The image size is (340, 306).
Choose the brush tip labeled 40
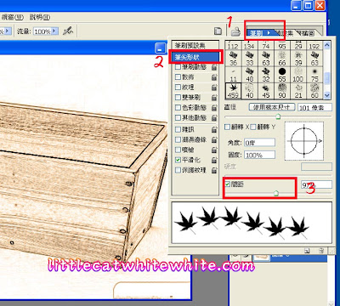(x=250, y=91)
